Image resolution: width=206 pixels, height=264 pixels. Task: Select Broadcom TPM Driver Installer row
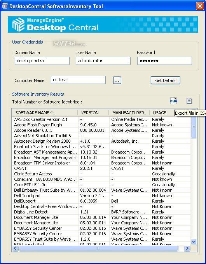[x=101, y=163]
